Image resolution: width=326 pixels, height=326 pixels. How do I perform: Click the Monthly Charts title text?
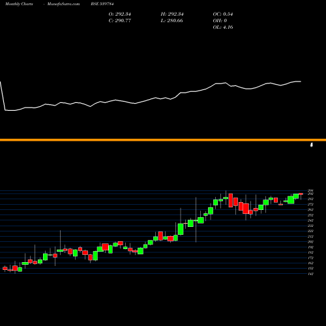[x=19, y=4]
